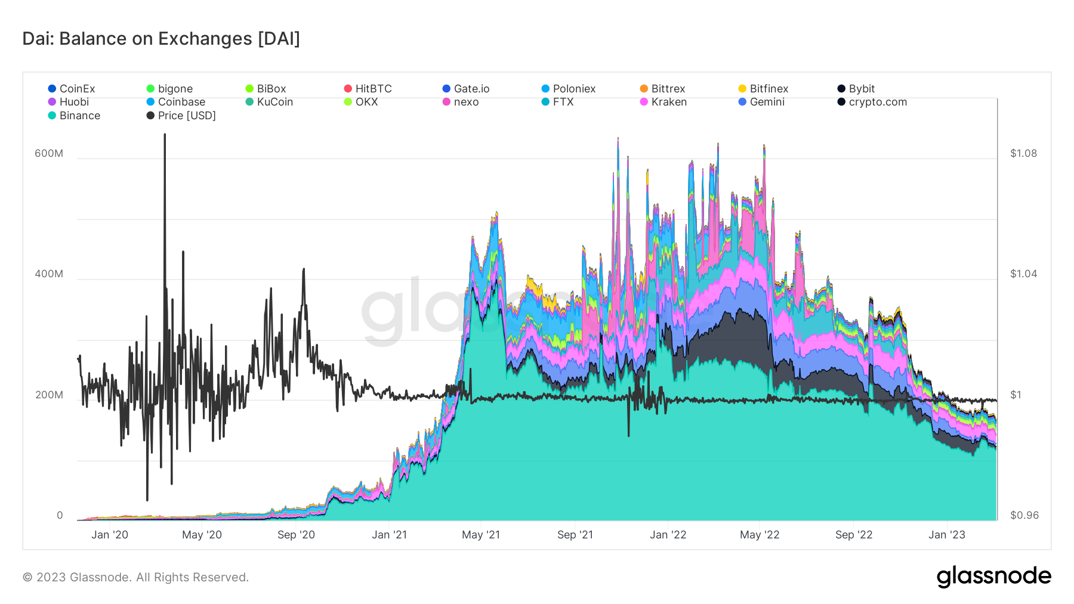Select the crypto.com legend entry
This screenshot has height=604, width=1074.
point(872,102)
